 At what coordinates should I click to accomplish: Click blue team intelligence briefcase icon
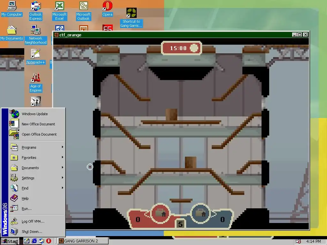pyautogui.click(x=201, y=213)
